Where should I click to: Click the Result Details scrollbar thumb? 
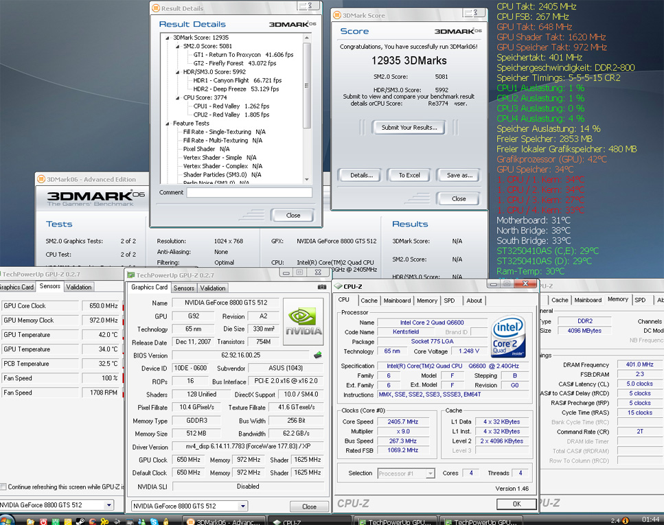click(307, 86)
